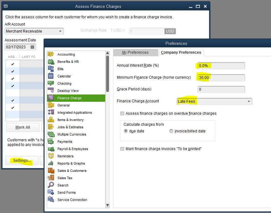
Task: Open Jobs & Estimates icon
Action: coord(51,127)
